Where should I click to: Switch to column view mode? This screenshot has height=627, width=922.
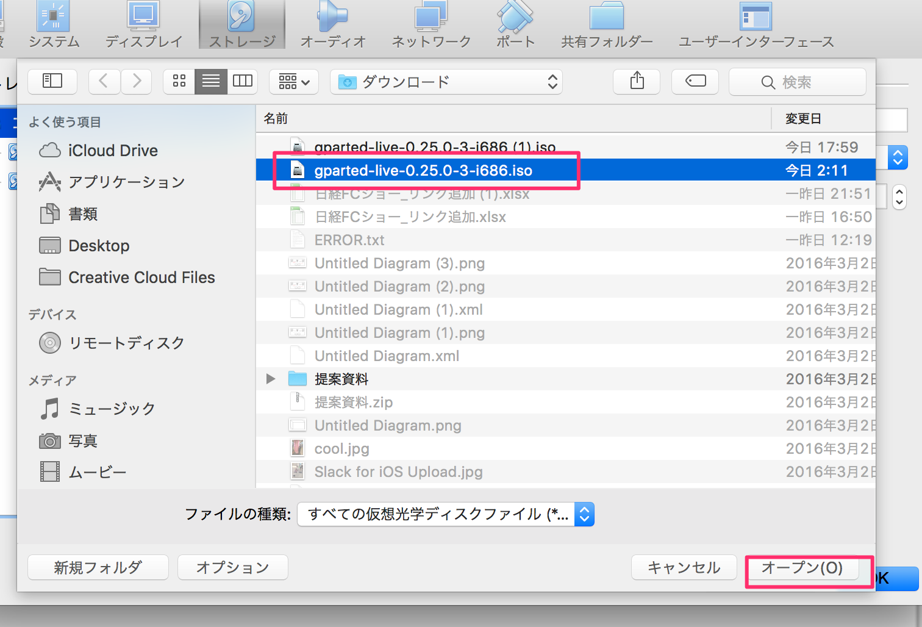tap(242, 81)
